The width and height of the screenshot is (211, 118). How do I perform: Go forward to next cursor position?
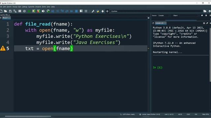point(107,11)
